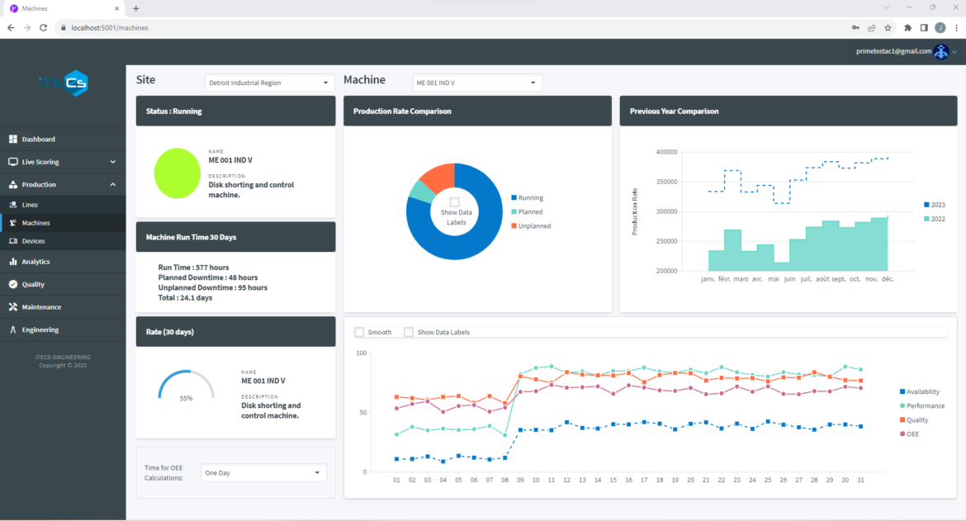Open the Site dropdown Detroit Industrial Region
Viewport: 966px width, 521px height.
tap(268, 83)
